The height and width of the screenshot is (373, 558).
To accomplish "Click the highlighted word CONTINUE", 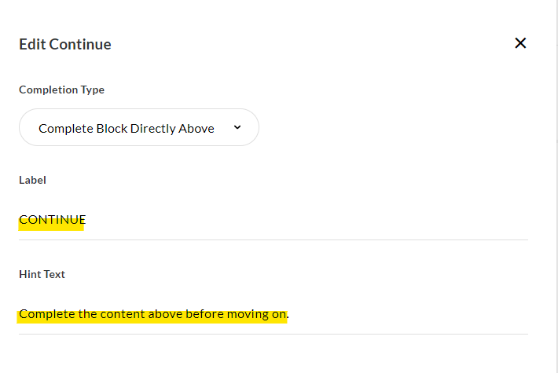I will pos(52,220).
